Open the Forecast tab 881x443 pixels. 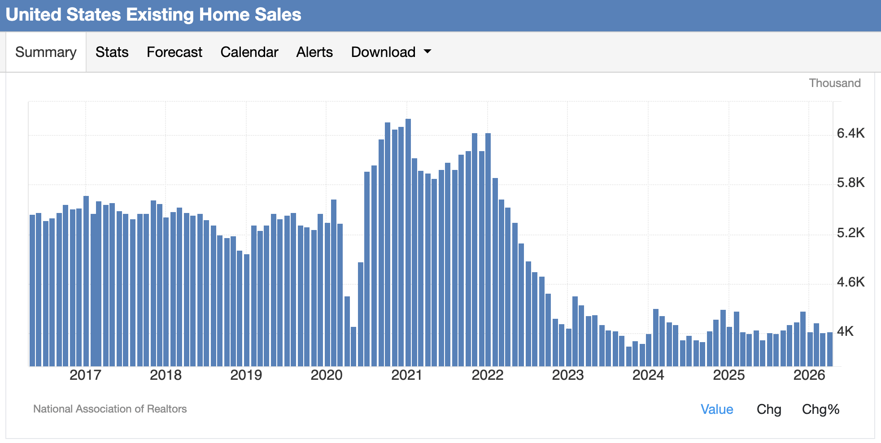point(174,52)
